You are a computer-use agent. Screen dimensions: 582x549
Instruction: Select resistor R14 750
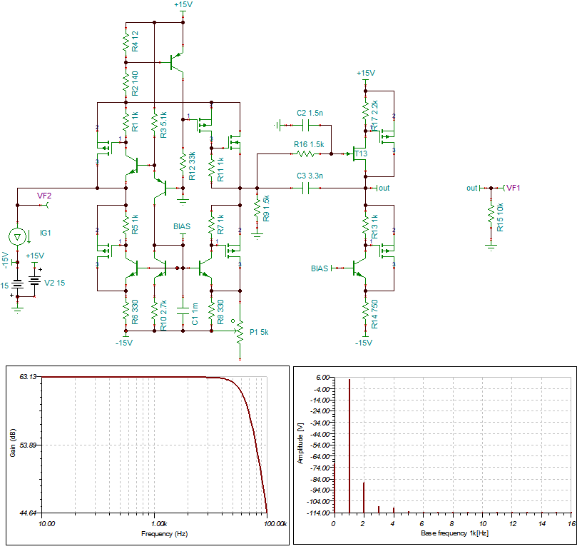point(366,311)
